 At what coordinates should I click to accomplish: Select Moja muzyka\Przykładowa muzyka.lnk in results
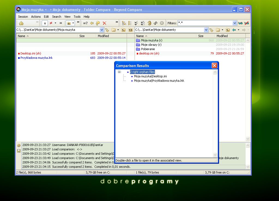[159, 81]
